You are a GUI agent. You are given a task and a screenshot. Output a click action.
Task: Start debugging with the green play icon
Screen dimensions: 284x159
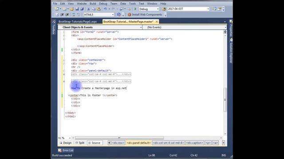click(x=135, y=9)
